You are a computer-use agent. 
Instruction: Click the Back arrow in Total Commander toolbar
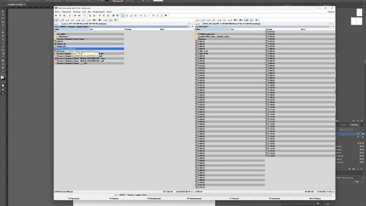click(75, 15)
